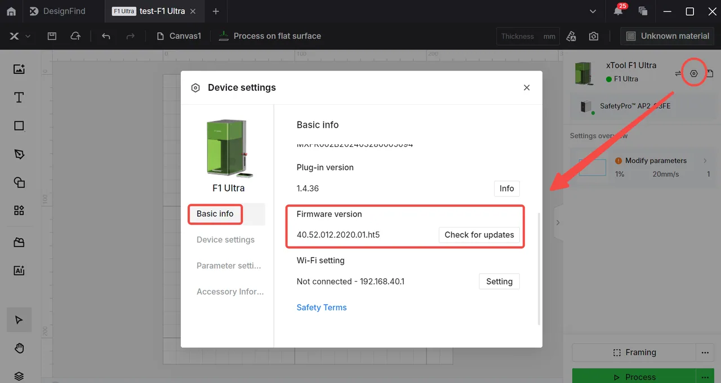Open the Safety Terms link

pos(322,308)
